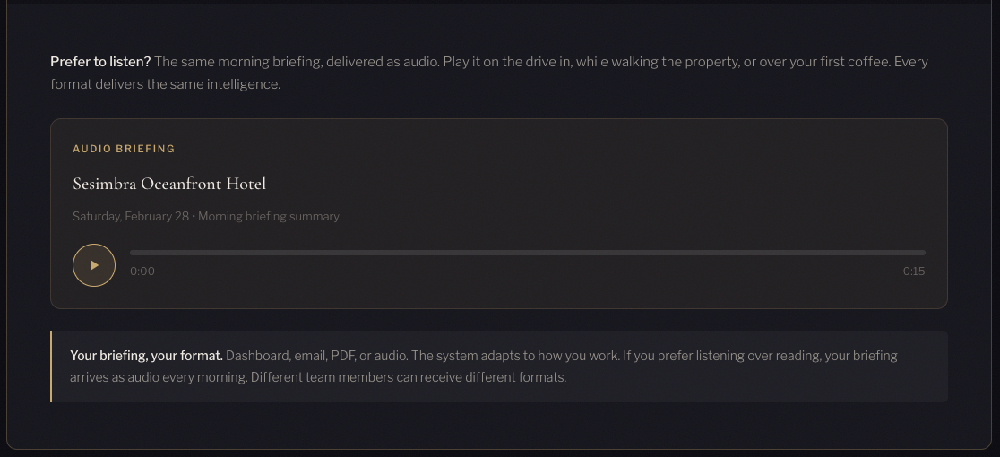Play the audio briefing

pos(94,265)
